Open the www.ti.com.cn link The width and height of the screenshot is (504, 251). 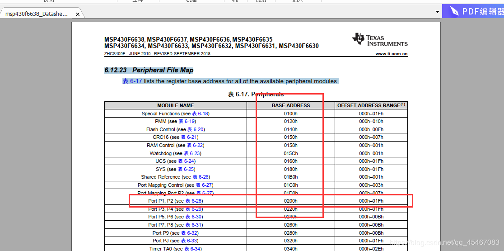point(392,54)
